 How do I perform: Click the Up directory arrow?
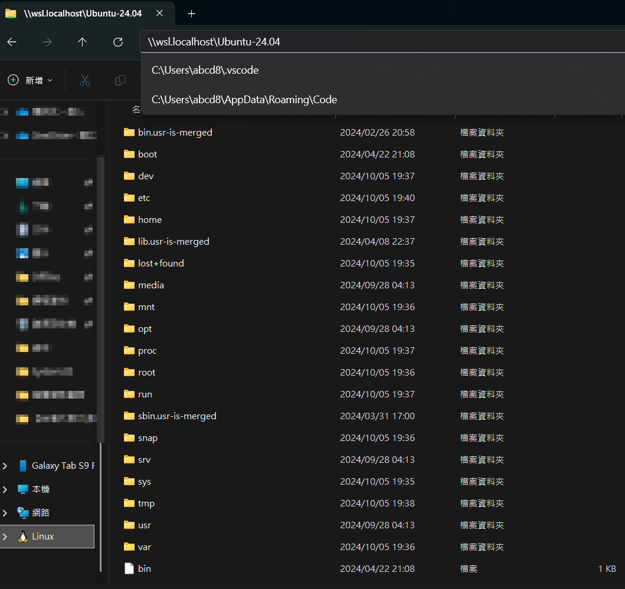click(x=83, y=42)
